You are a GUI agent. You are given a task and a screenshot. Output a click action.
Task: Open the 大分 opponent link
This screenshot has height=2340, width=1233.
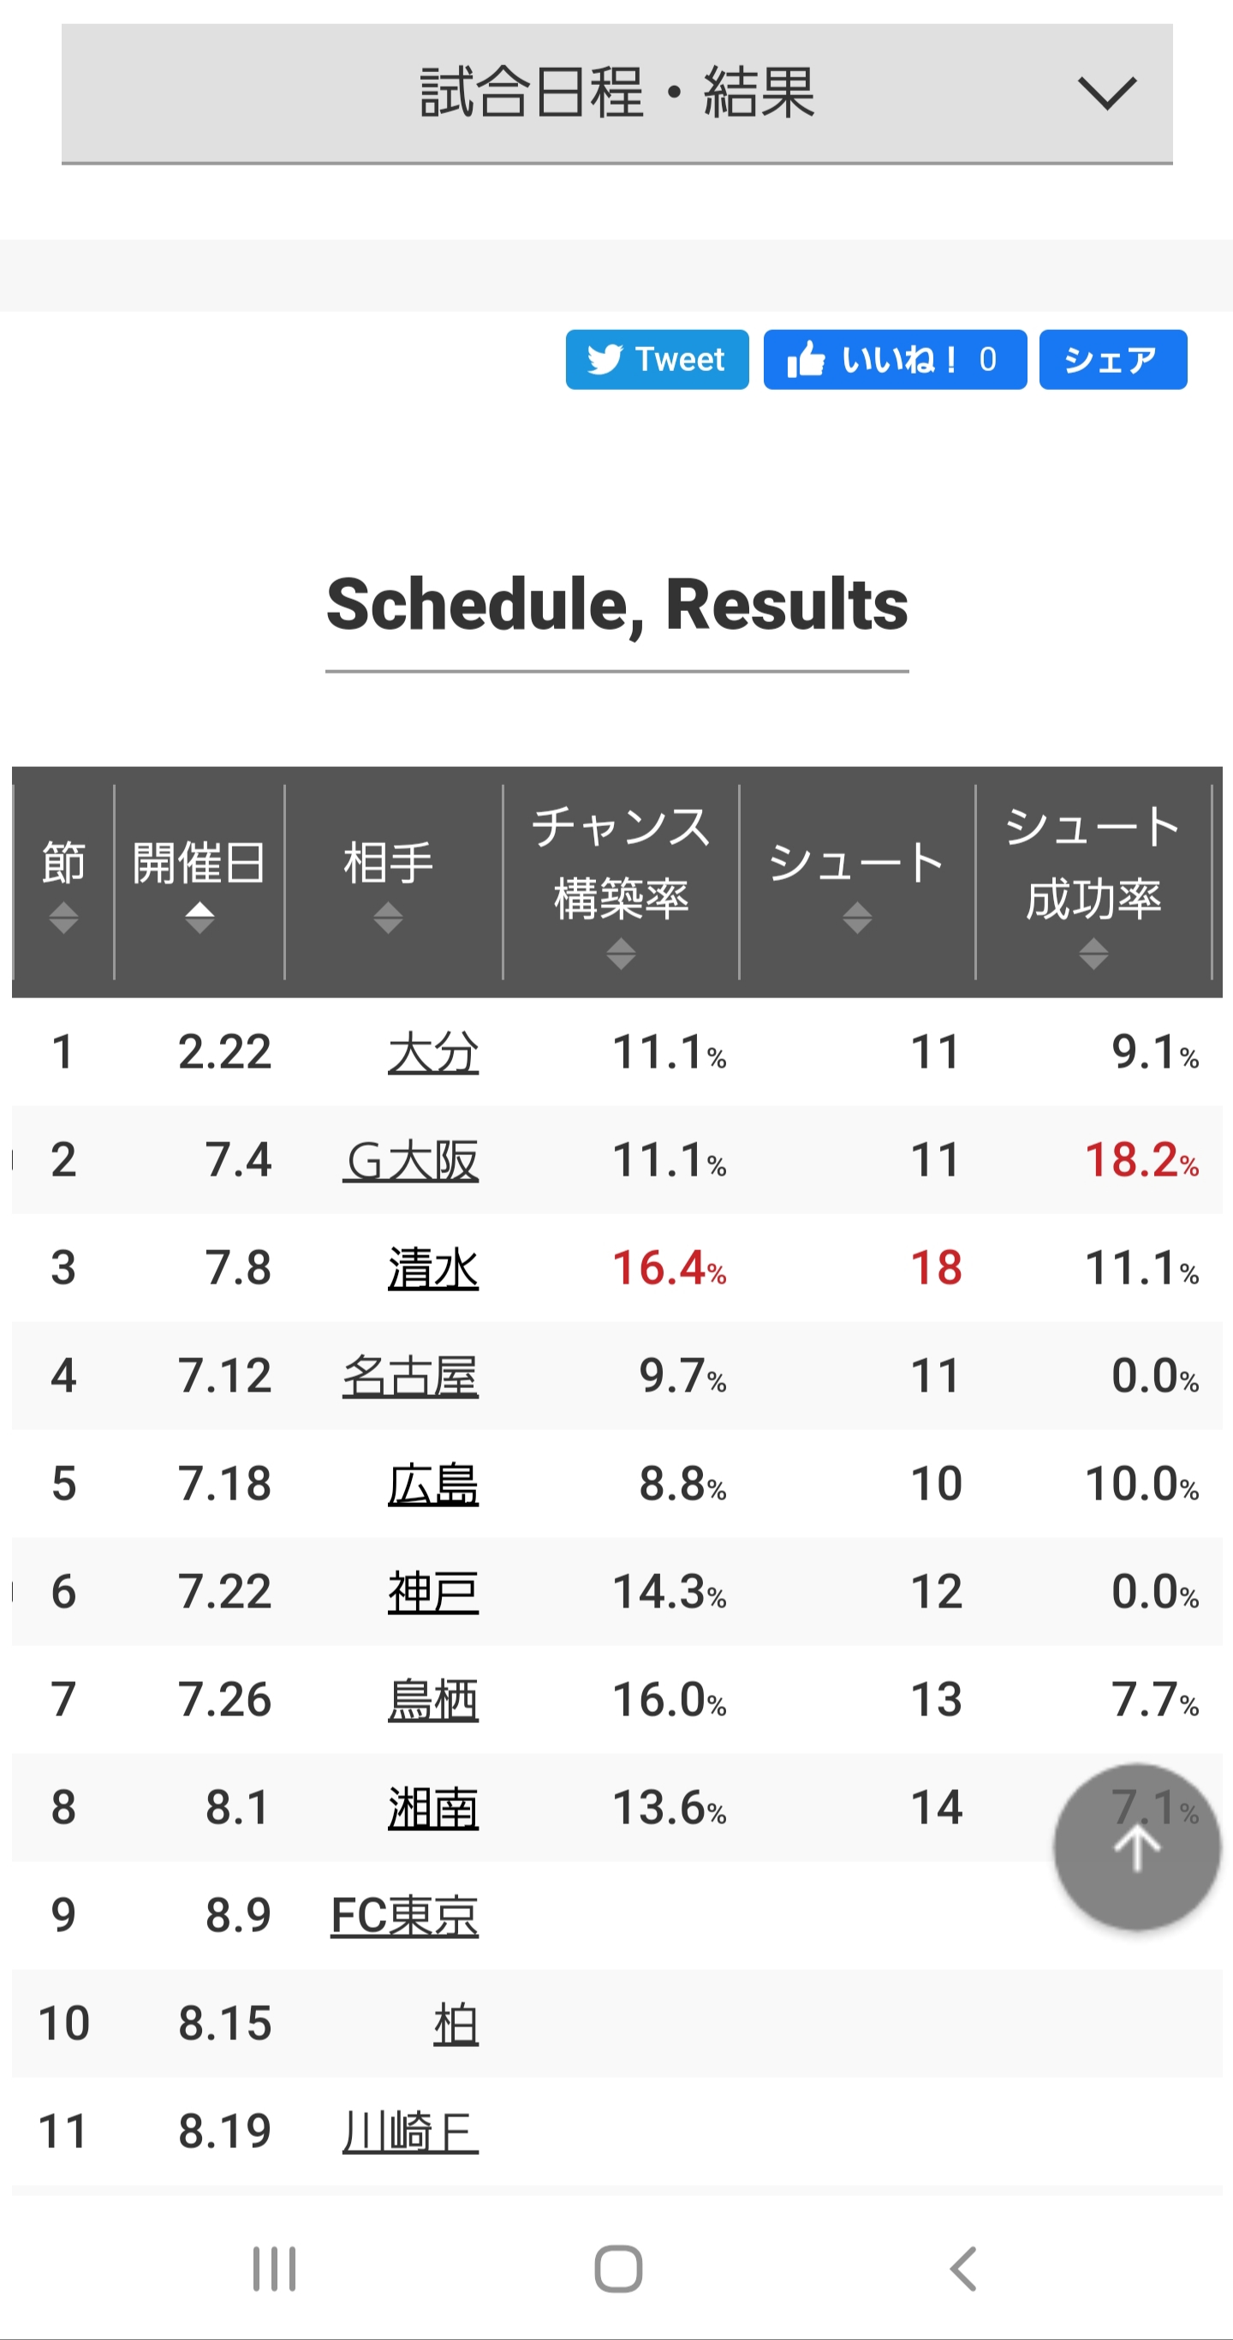(433, 1053)
